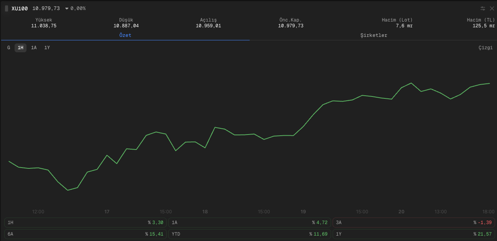Viewport: 497px width, 241px height.
Task: Switch chart to 1A period
Action: (34, 48)
